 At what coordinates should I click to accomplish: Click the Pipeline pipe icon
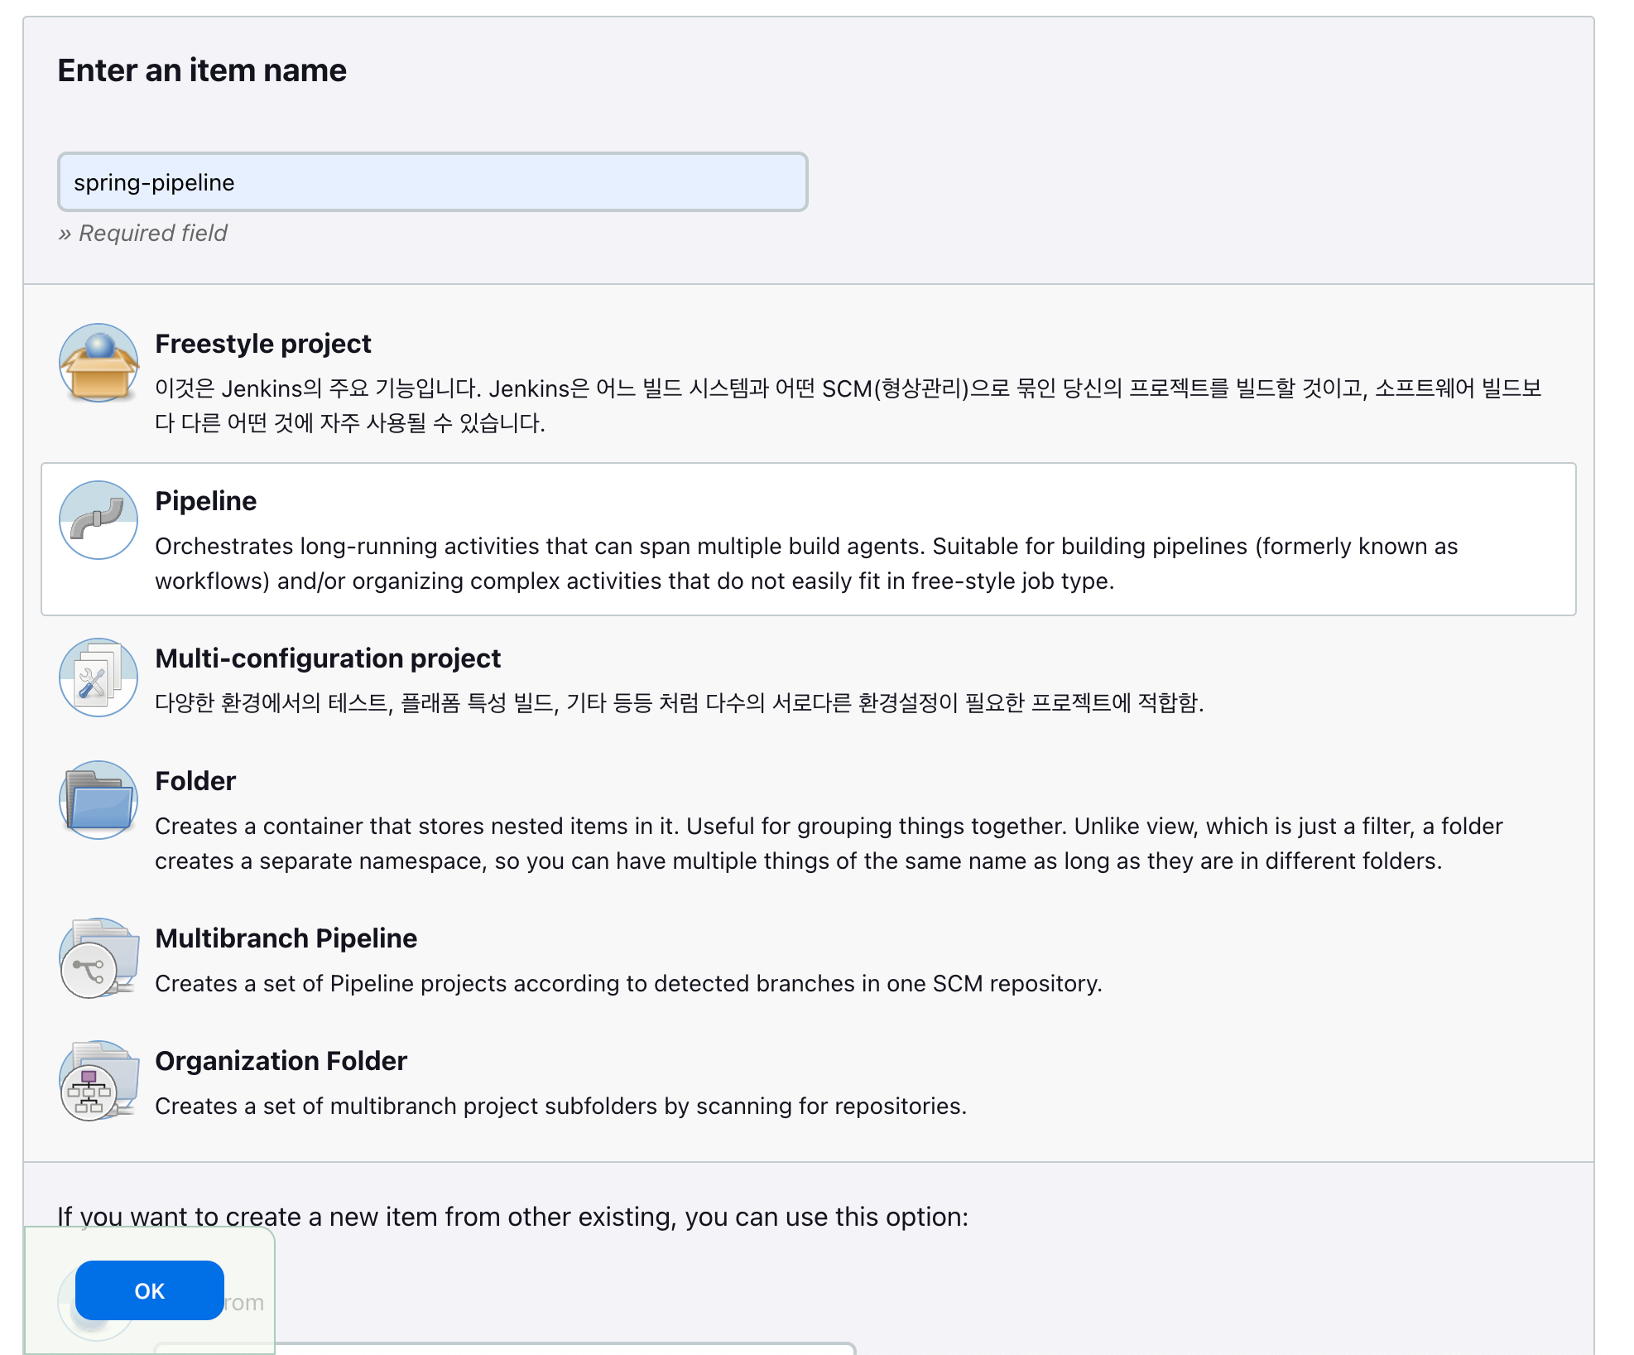99,520
